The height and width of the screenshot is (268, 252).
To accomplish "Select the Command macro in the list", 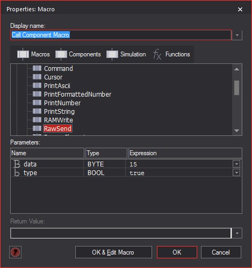I will pos(59,68).
